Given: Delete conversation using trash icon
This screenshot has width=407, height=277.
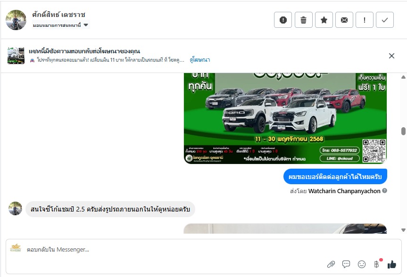Looking at the screenshot, I should pos(303,20).
